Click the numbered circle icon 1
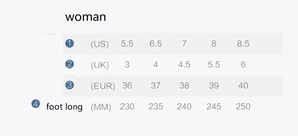Screen dimensions: 298x136 point(69,43)
